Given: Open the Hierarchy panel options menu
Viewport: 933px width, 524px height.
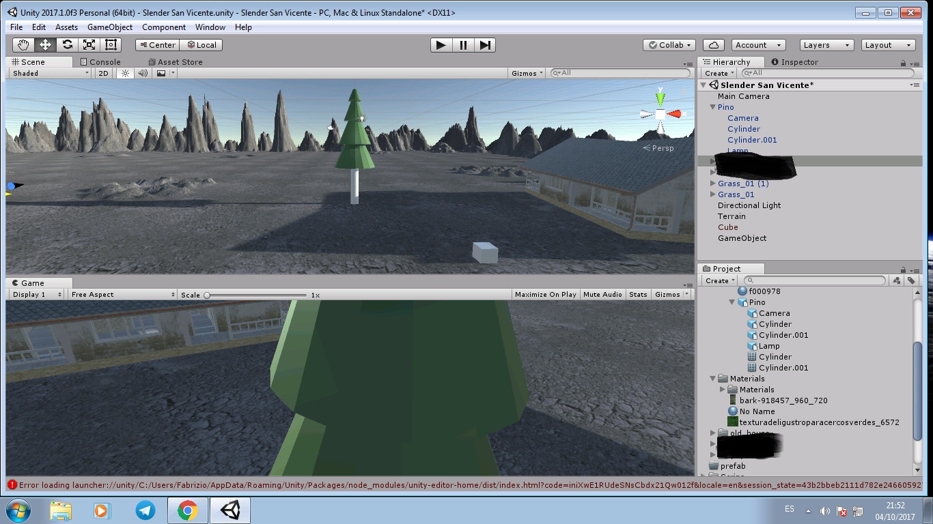Looking at the screenshot, I should pos(915,63).
